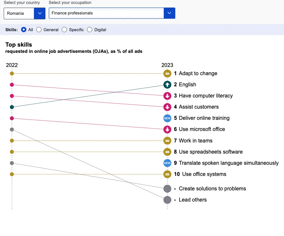This screenshot has width=284, height=236.
Task: Select the All skills radio button
Action: [24, 30]
